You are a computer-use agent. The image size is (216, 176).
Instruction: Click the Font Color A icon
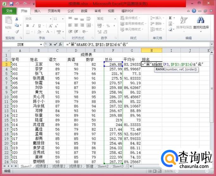pyautogui.click(x=48, y=32)
